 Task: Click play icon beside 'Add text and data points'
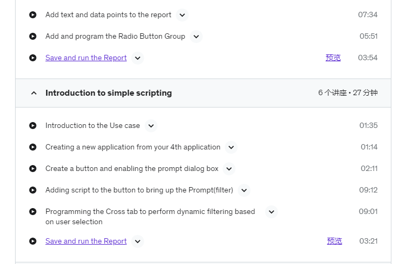[x=33, y=15]
